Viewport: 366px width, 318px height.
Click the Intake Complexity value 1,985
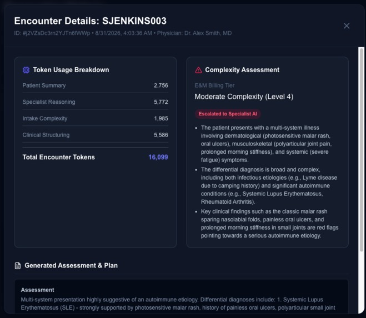(x=161, y=118)
